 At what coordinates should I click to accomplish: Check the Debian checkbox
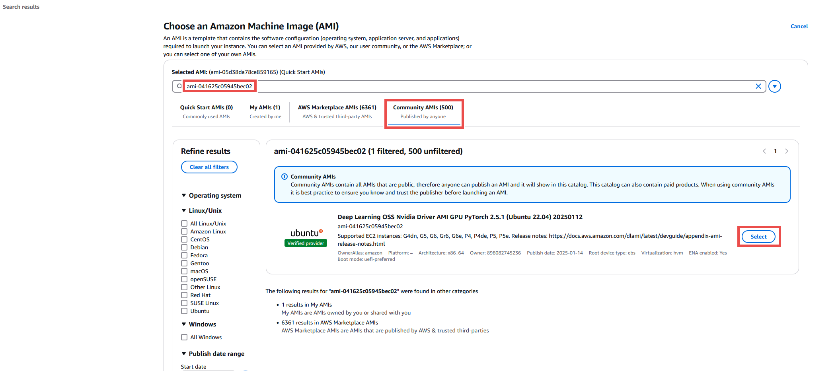click(184, 247)
